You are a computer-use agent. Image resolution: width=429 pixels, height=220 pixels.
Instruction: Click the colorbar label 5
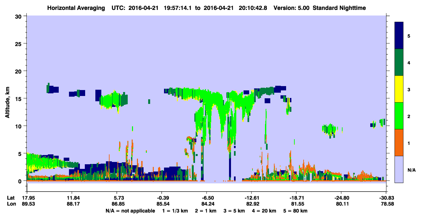click(x=409, y=36)
